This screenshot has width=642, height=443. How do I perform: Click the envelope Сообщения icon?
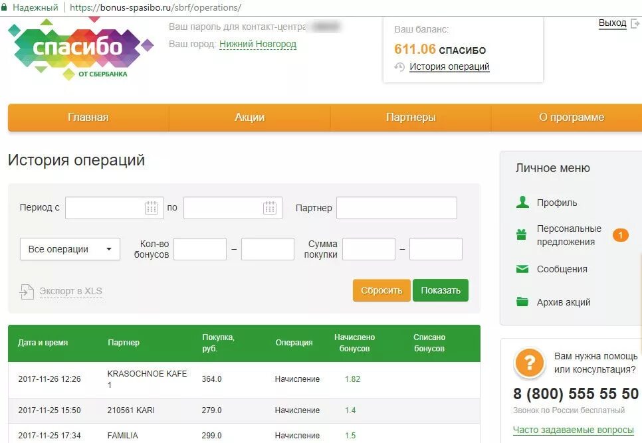[522, 269]
